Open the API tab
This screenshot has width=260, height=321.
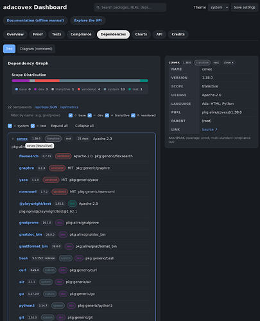(x=159, y=34)
